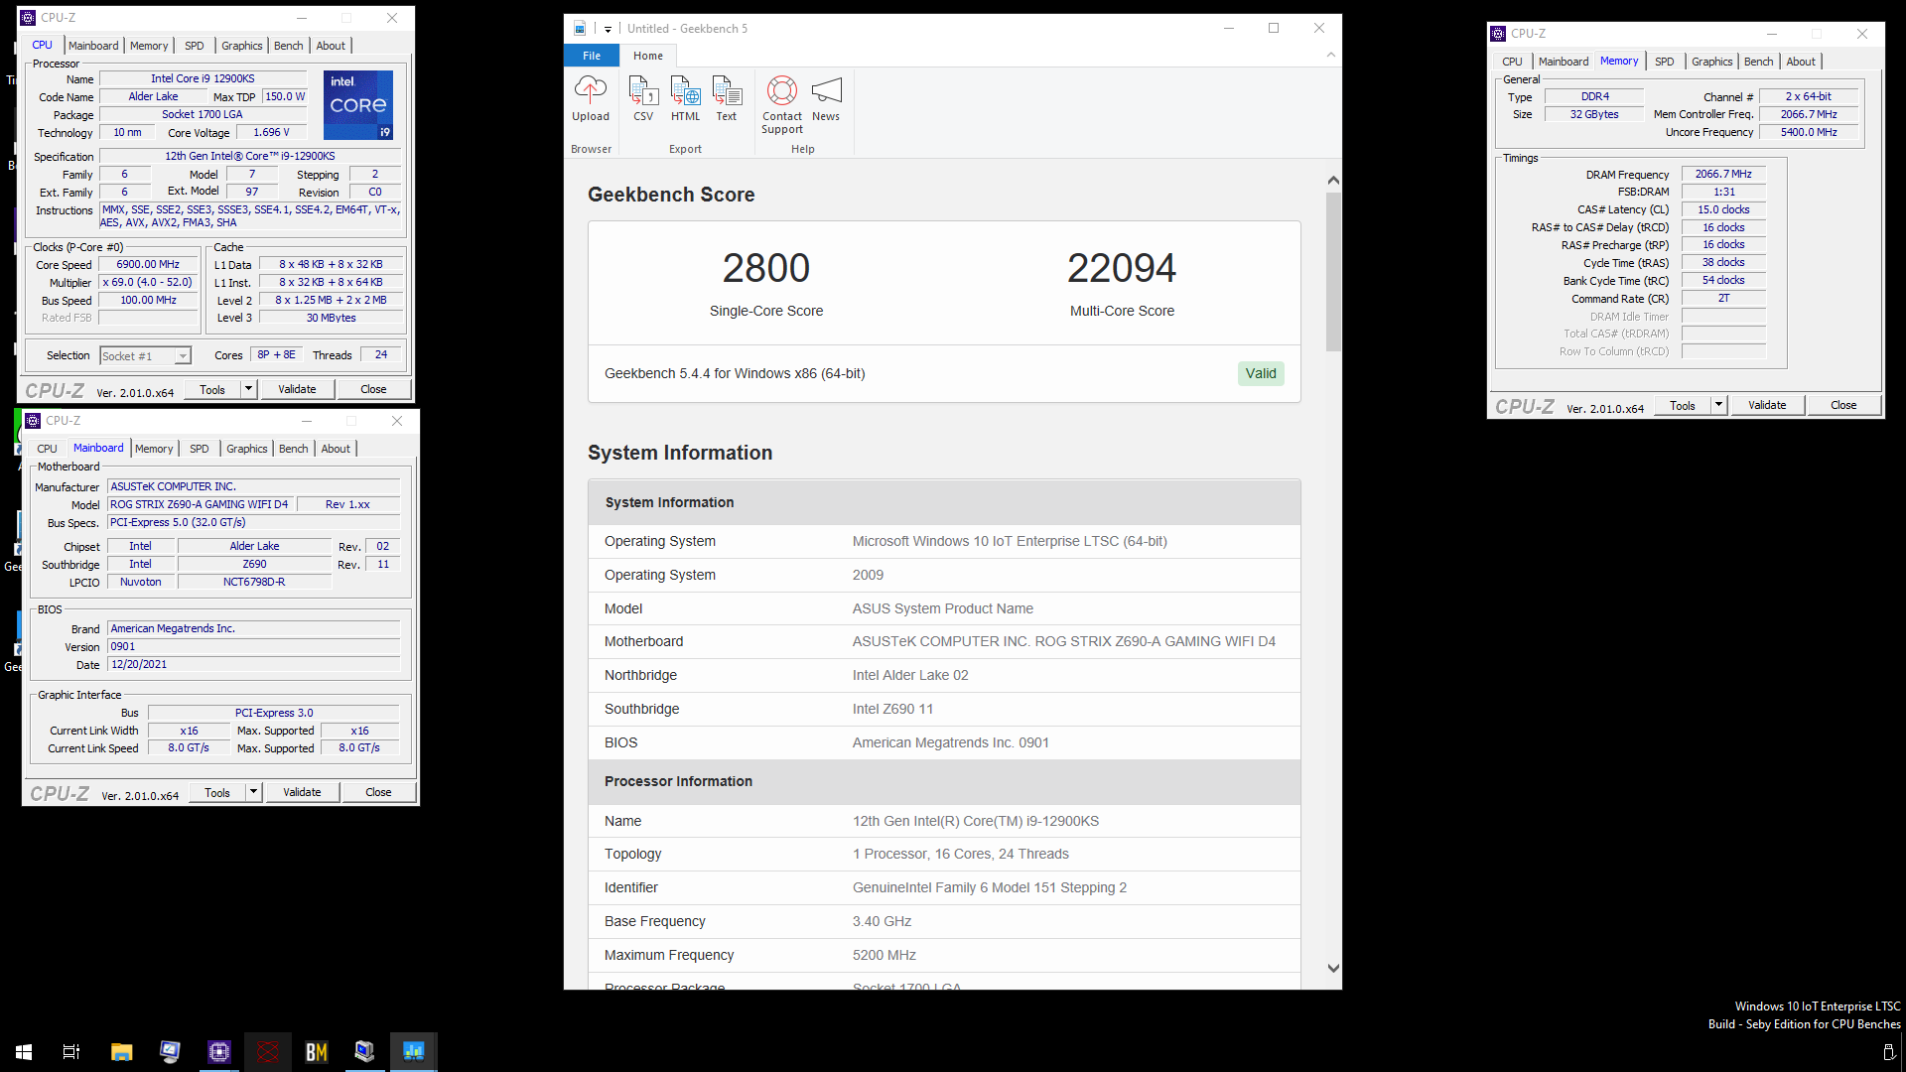Screen dimensions: 1906x1072
Task: Click the monitor taskbar icon
Action: [170, 1051]
